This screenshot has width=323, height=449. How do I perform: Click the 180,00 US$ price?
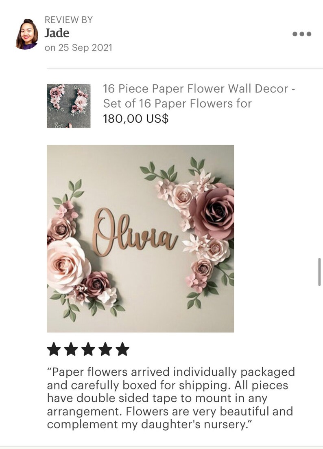[x=136, y=119]
